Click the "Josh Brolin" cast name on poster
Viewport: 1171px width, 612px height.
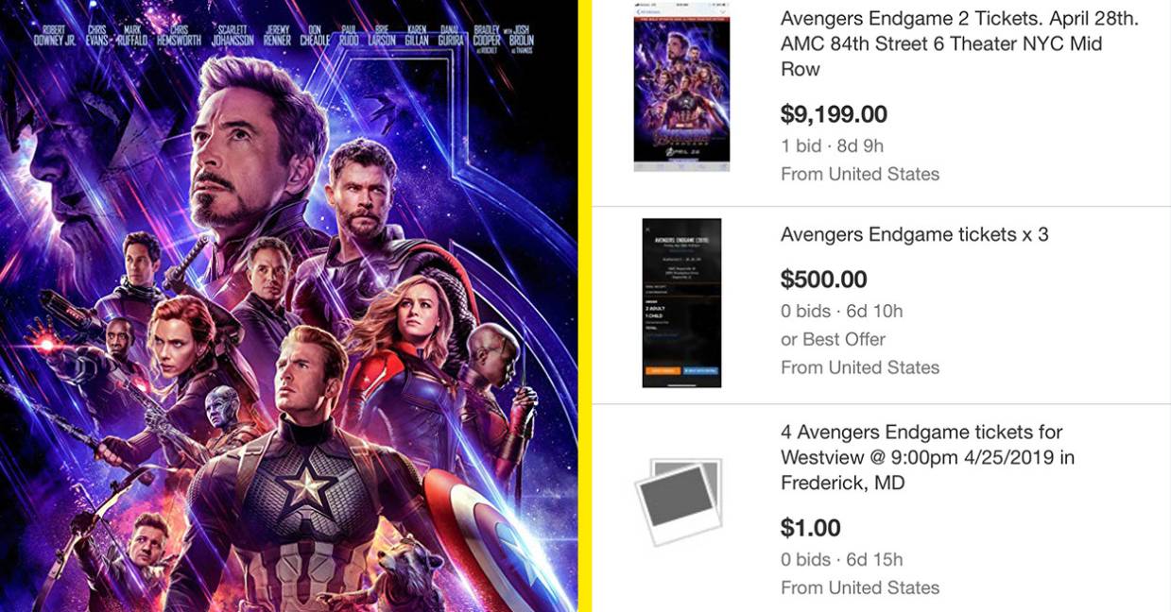pyautogui.click(x=521, y=35)
